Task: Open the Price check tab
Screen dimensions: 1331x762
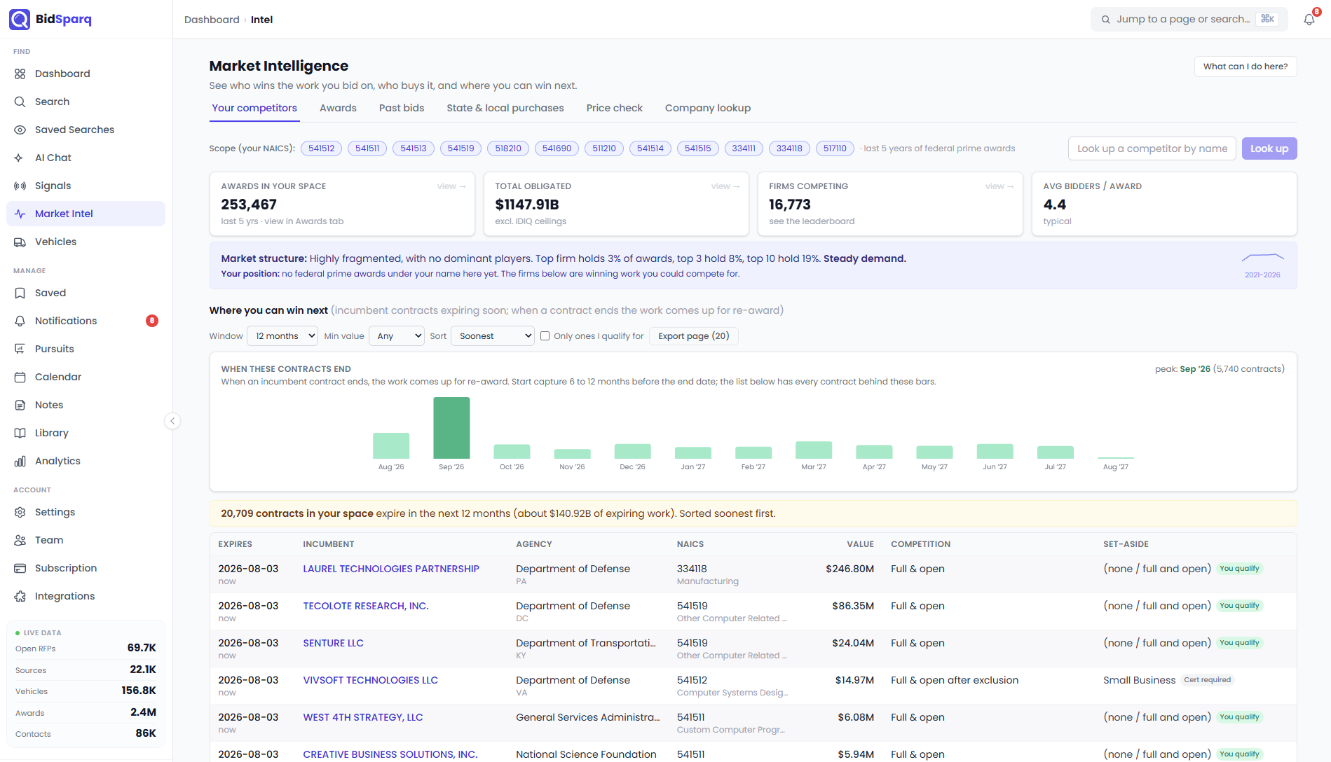Action: 614,108
